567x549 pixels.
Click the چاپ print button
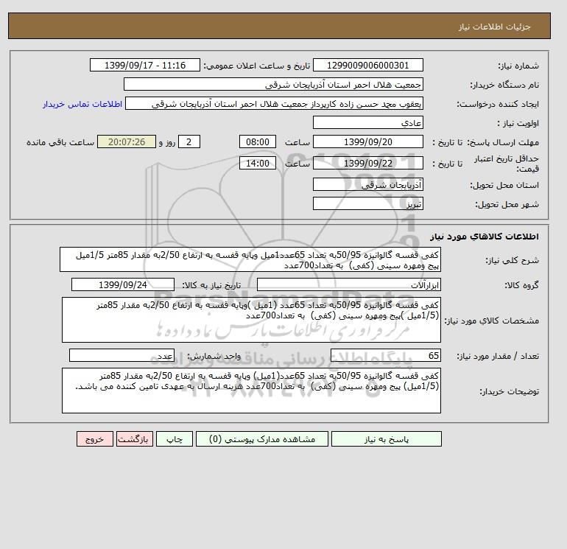(175, 439)
